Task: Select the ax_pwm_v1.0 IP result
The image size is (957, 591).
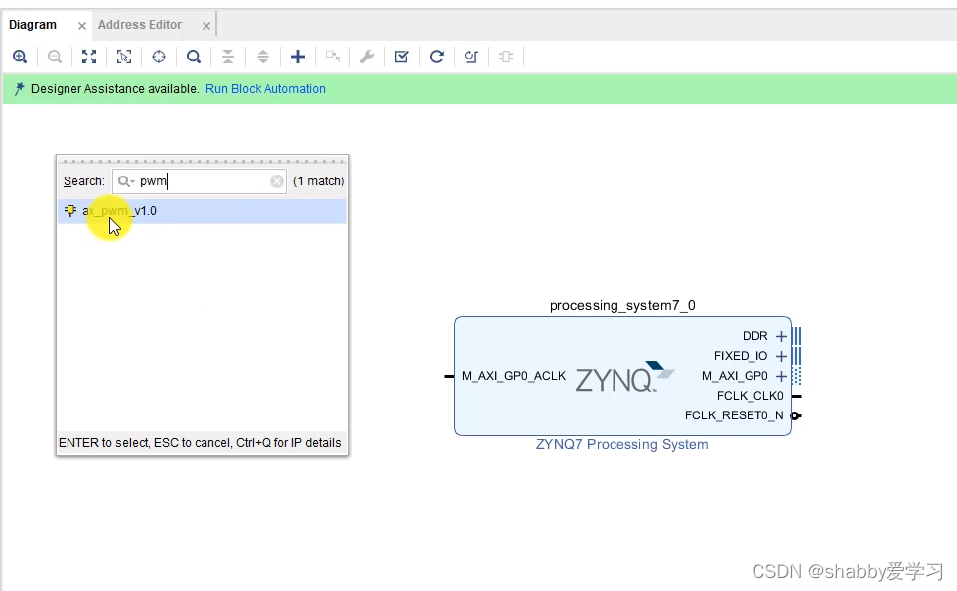Action: 202,211
